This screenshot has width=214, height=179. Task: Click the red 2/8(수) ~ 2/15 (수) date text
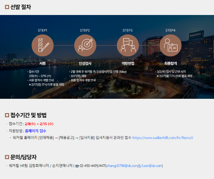(x=39, y=124)
